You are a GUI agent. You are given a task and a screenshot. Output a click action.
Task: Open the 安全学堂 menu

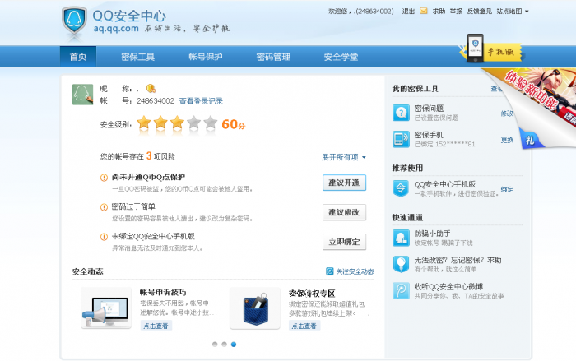pyautogui.click(x=341, y=57)
